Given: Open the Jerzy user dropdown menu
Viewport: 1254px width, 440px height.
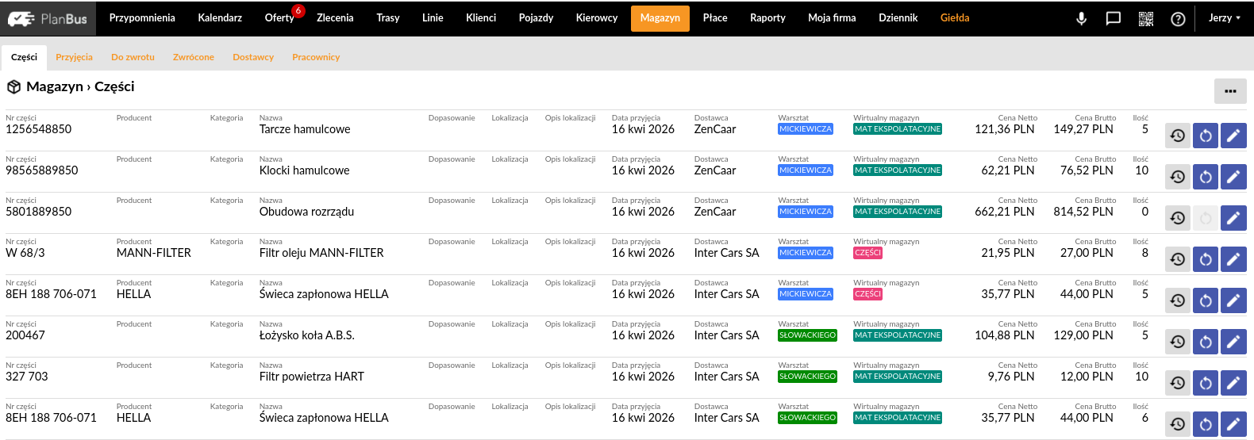Looking at the screenshot, I should click(1224, 18).
